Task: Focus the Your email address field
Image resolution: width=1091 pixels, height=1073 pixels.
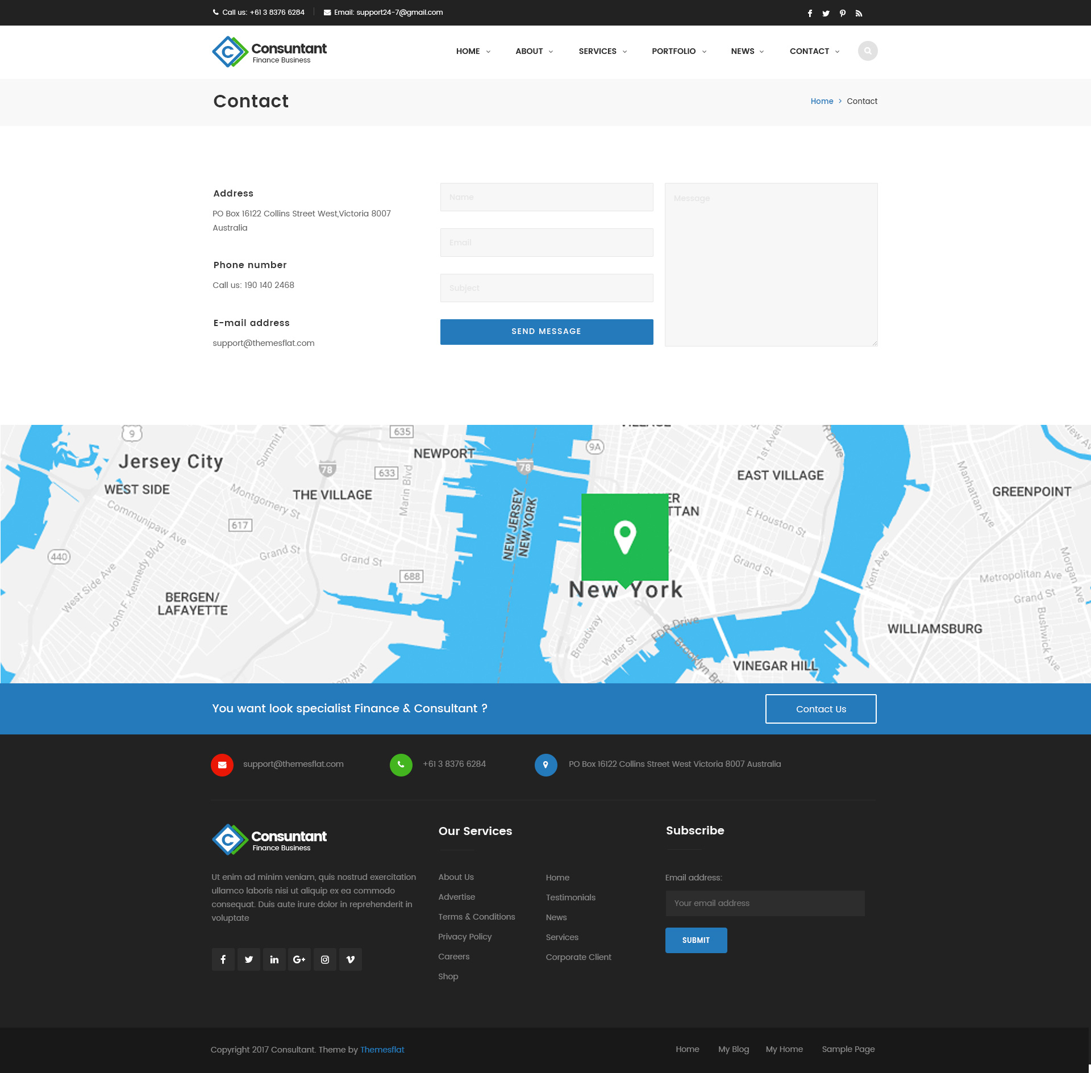Action: [765, 903]
